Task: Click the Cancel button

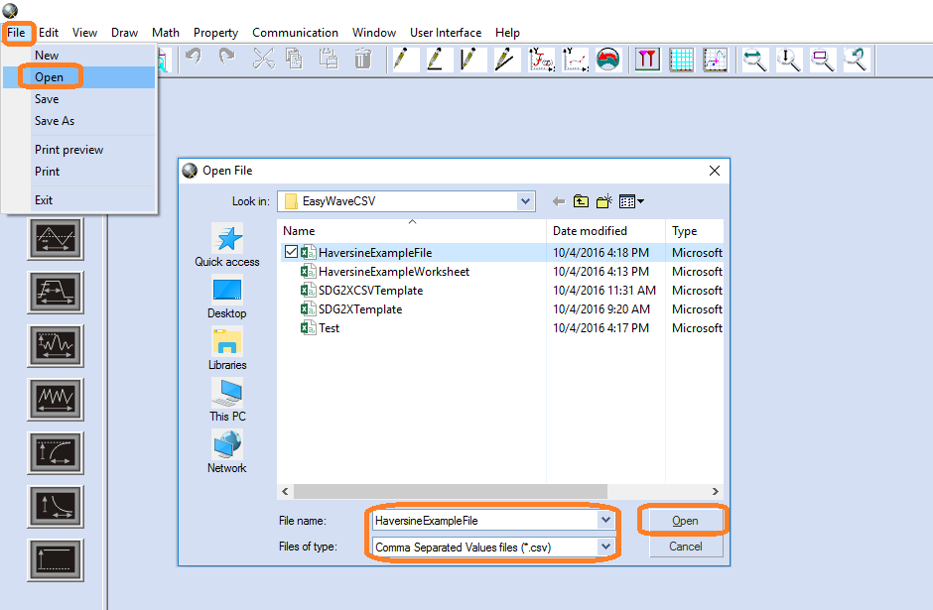Action: (685, 547)
